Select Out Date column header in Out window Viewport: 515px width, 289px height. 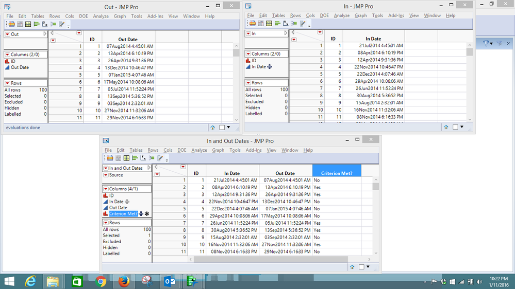click(x=128, y=37)
